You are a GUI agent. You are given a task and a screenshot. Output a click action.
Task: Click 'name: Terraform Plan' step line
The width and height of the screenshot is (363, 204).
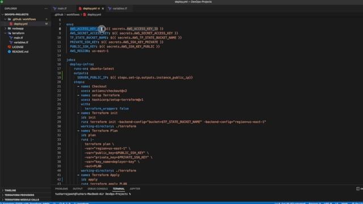tap(98, 131)
